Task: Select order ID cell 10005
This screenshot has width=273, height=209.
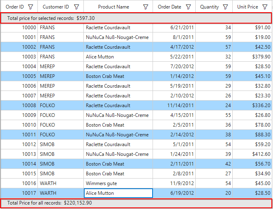Action: click(x=19, y=76)
